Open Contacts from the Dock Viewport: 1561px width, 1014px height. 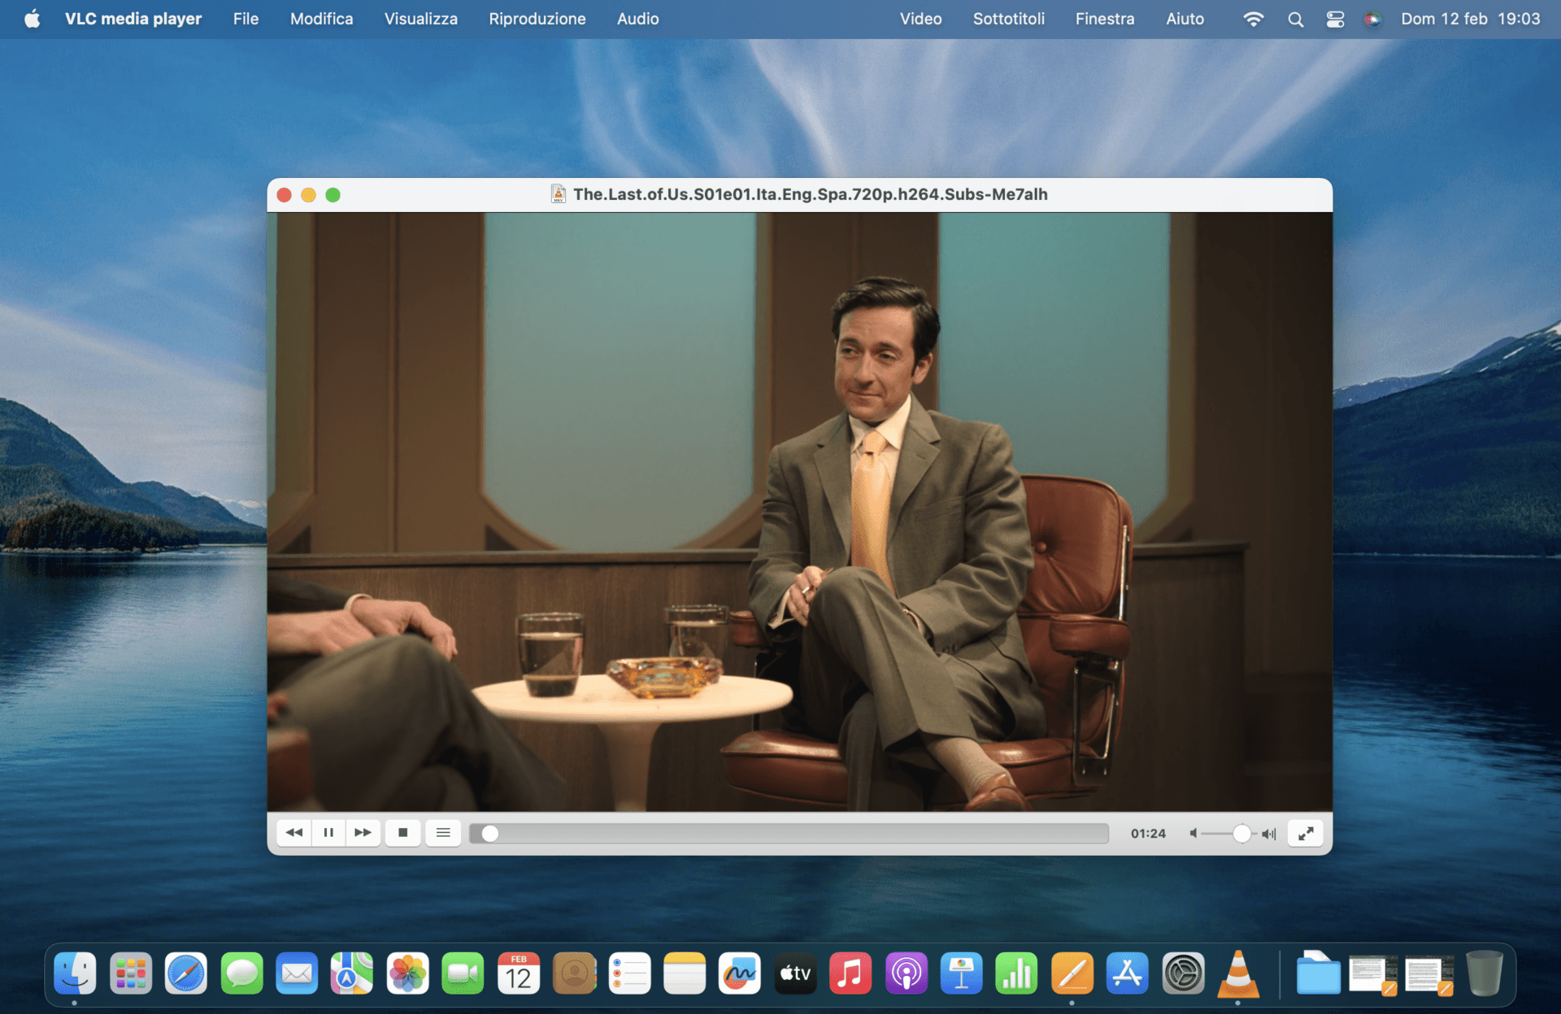coord(574,973)
